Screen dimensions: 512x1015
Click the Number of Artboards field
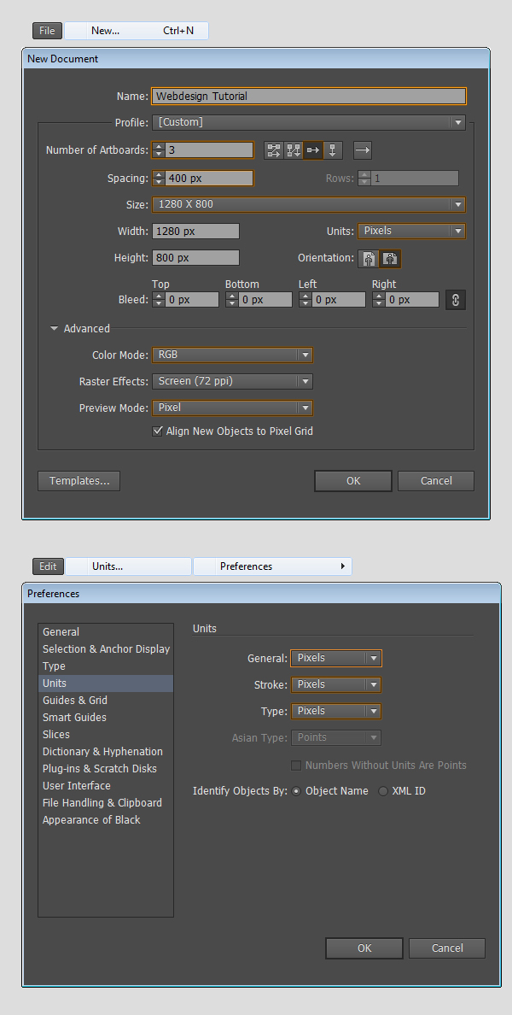pyautogui.click(x=209, y=150)
